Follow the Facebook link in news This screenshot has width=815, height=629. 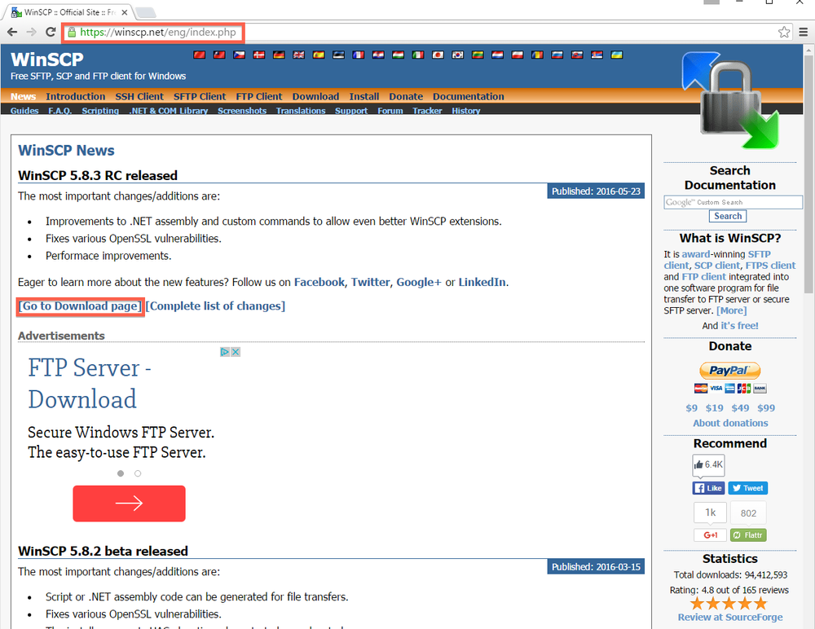coord(319,282)
